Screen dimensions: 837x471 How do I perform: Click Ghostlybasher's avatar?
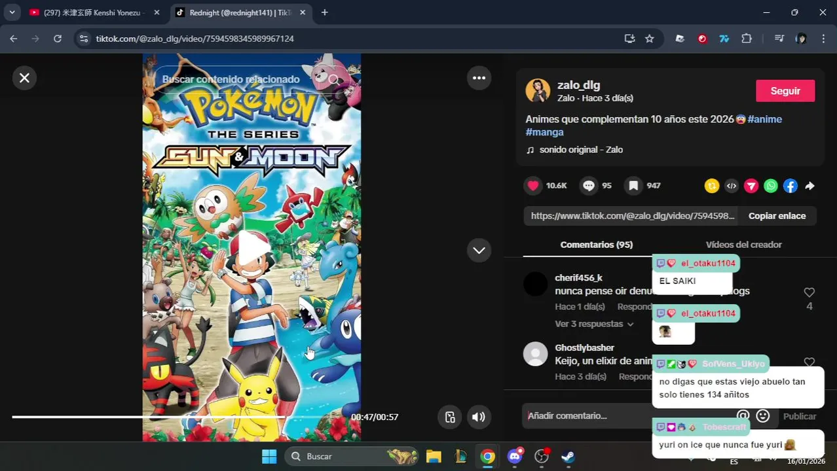535,354
